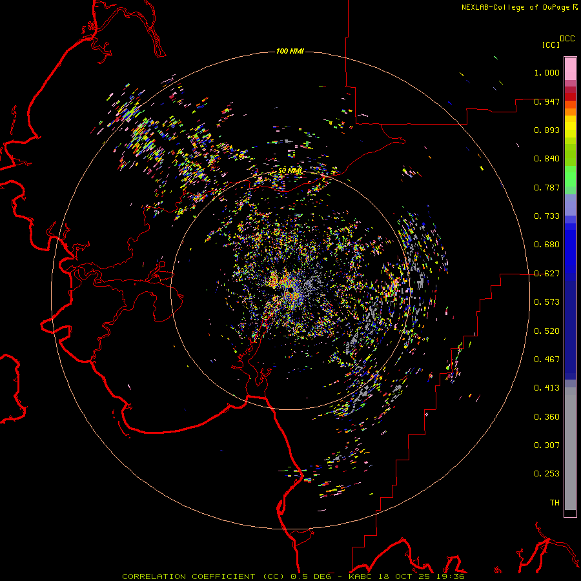Click the 100 NMI range ring label
581x581 pixels.
click(290, 51)
